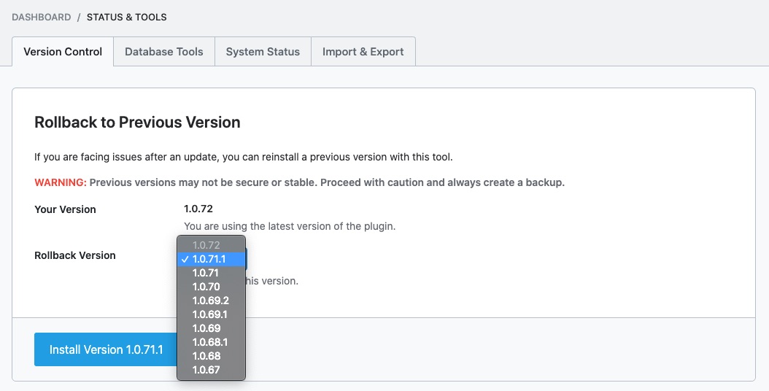
Task: Select version 1.0.69 option
Action: [212, 328]
